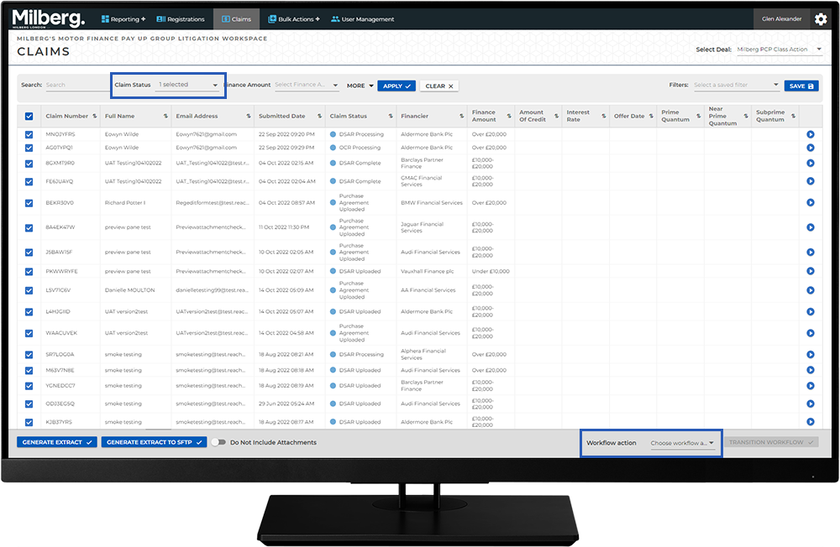The image size is (840, 547).
Task: Go to User Management tab
Action: click(363, 19)
